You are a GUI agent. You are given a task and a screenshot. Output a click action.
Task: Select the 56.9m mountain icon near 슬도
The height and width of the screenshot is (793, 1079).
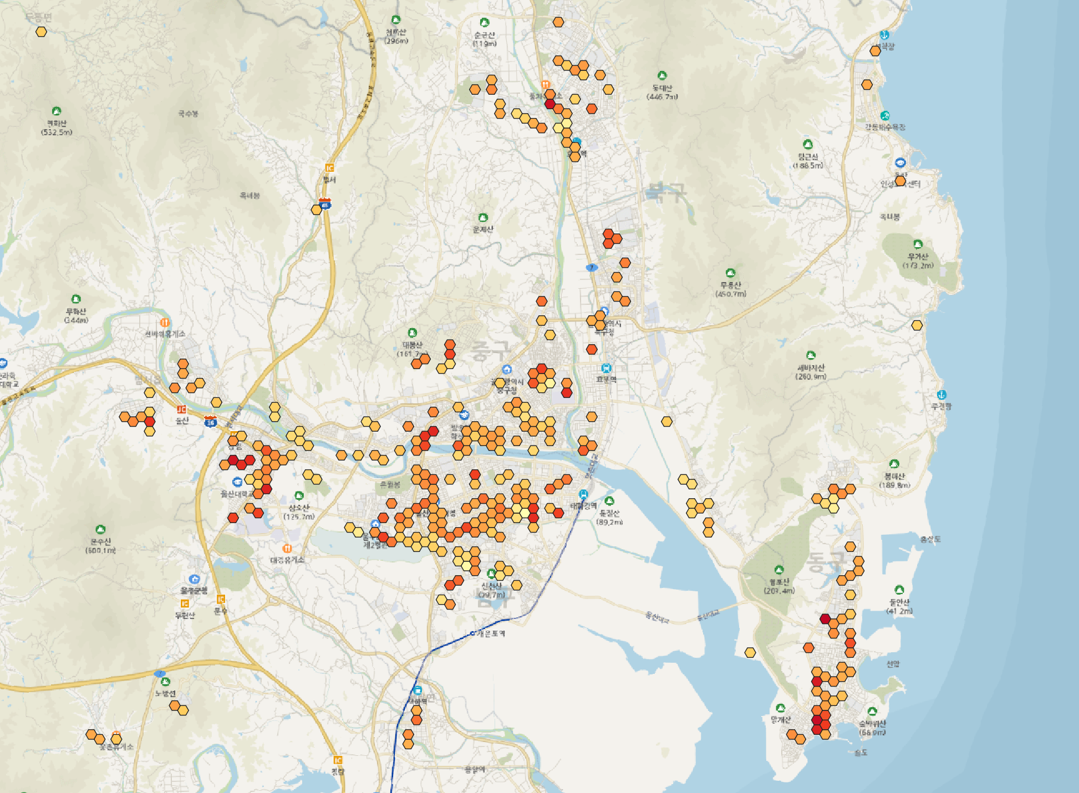click(872, 712)
